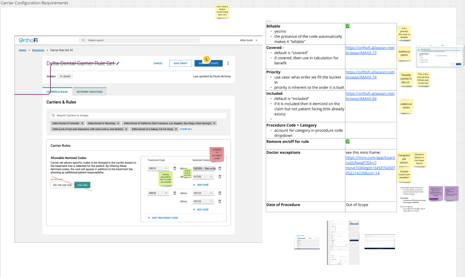Click the Carrier Configuration Requirements frame title

click(x=34, y=3)
